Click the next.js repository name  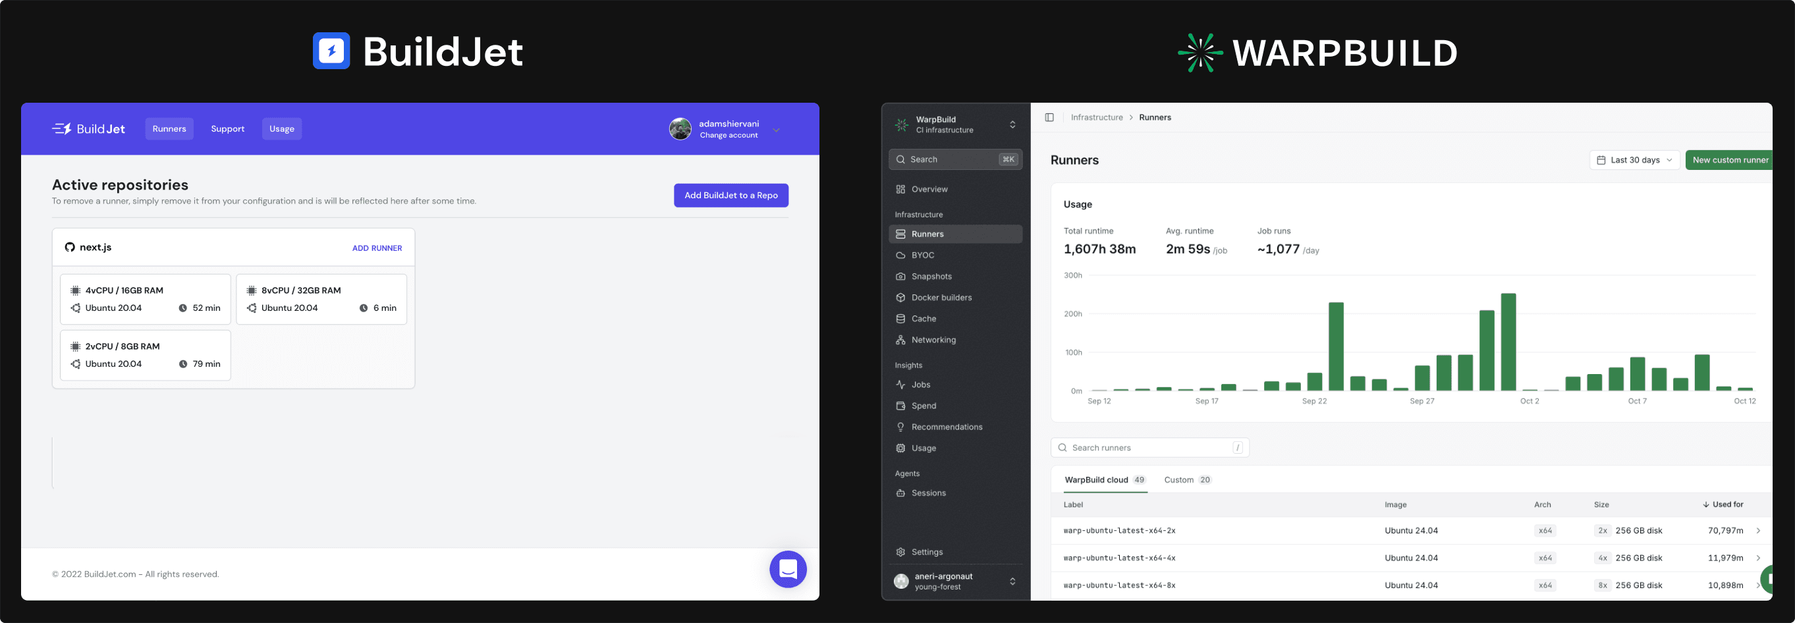tap(96, 248)
